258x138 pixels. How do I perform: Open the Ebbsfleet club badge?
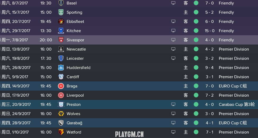pyautogui.click(x=61, y=22)
